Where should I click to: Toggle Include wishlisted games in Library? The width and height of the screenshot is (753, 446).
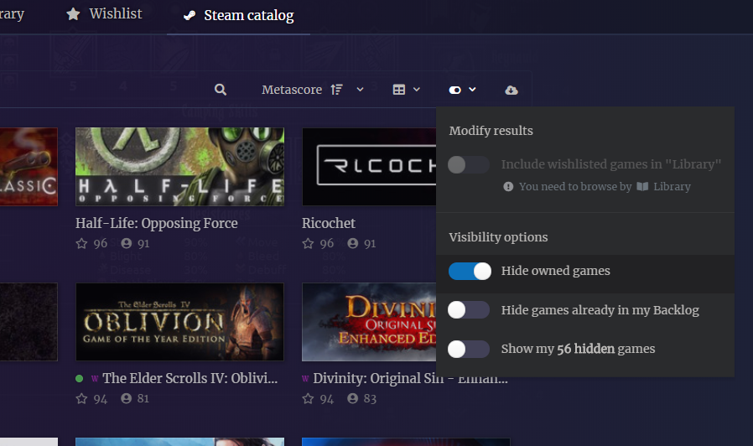point(469,164)
